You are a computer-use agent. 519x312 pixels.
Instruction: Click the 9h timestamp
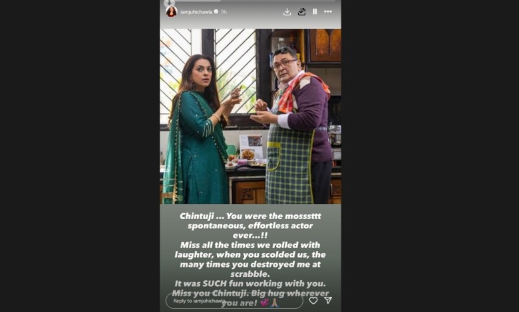click(x=224, y=12)
